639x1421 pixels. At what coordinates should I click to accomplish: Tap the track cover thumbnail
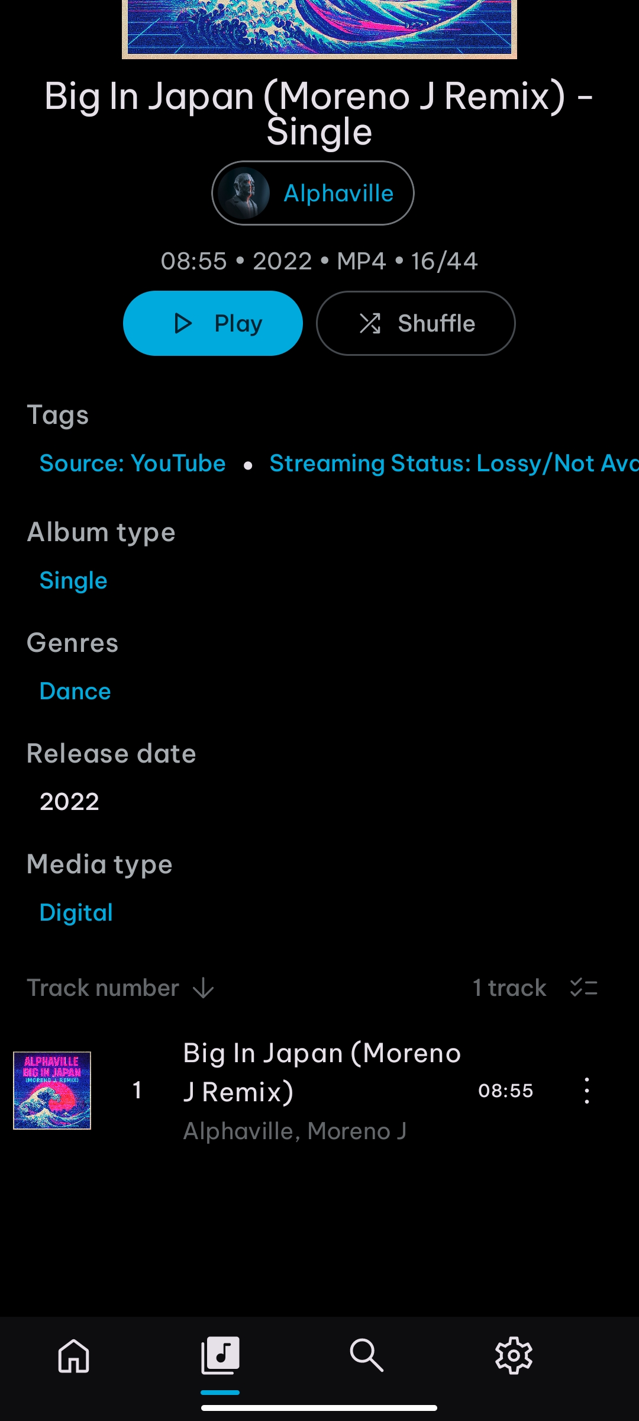tap(52, 1091)
